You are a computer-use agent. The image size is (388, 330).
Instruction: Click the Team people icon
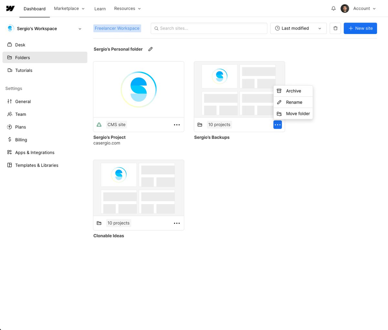9,114
